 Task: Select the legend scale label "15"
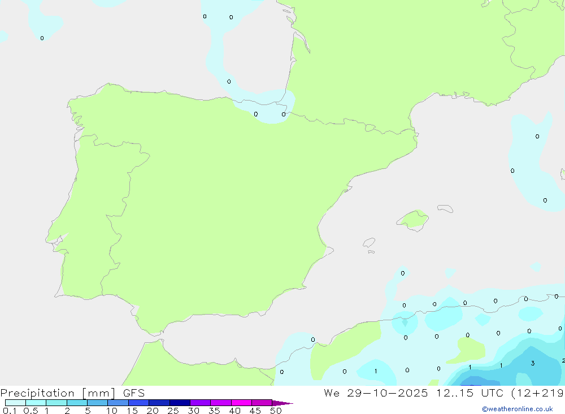(132, 411)
